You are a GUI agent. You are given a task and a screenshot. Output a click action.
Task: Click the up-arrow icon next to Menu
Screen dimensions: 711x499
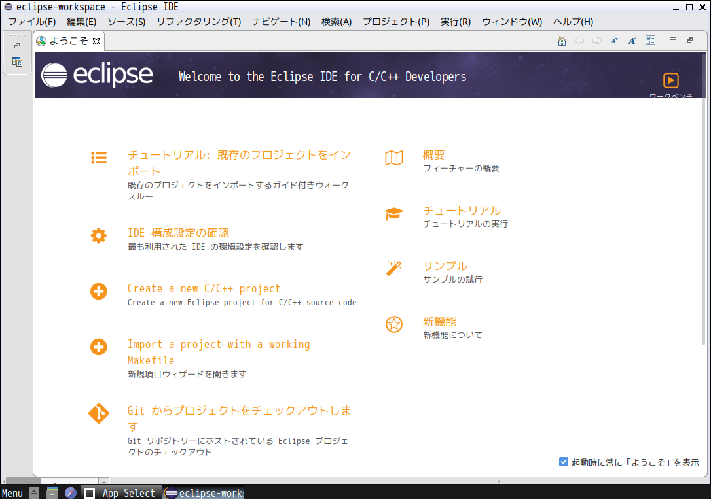tap(34, 492)
